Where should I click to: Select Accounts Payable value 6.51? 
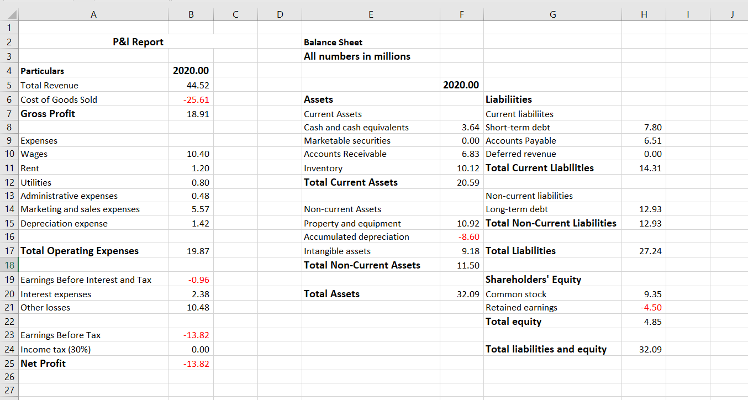point(644,140)
